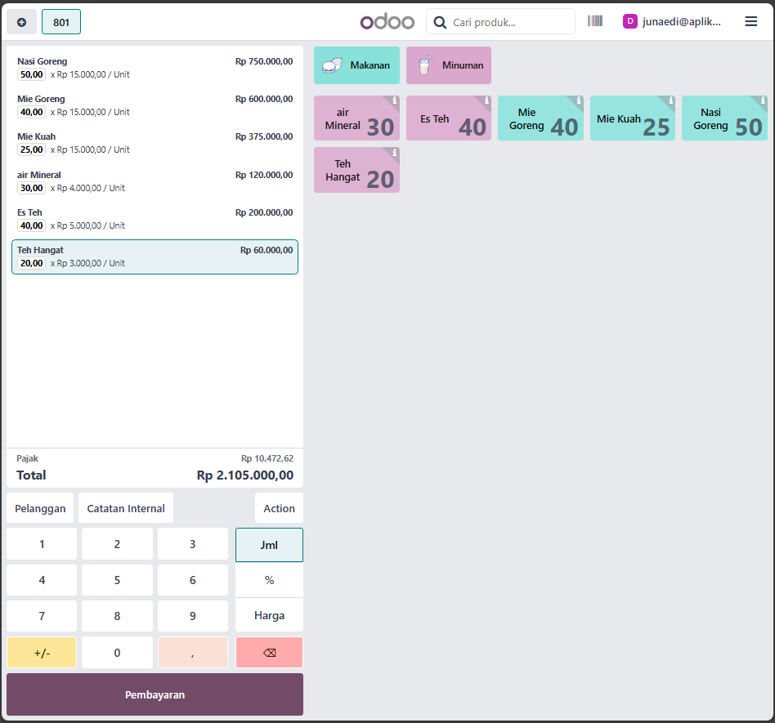Toggle the Jml quantity mode
This screenshot has width=775, height=723.
pyautogui.click(x=269, y=545)
